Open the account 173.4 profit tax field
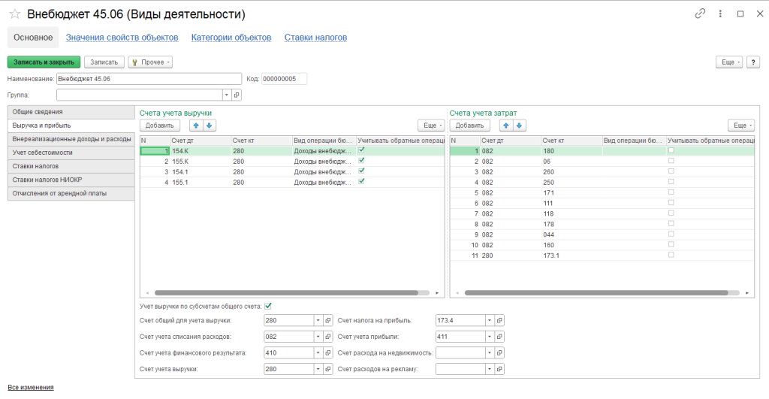Image resolution: width=769 pixels, height=399 pixels. (x=500, y=320)
